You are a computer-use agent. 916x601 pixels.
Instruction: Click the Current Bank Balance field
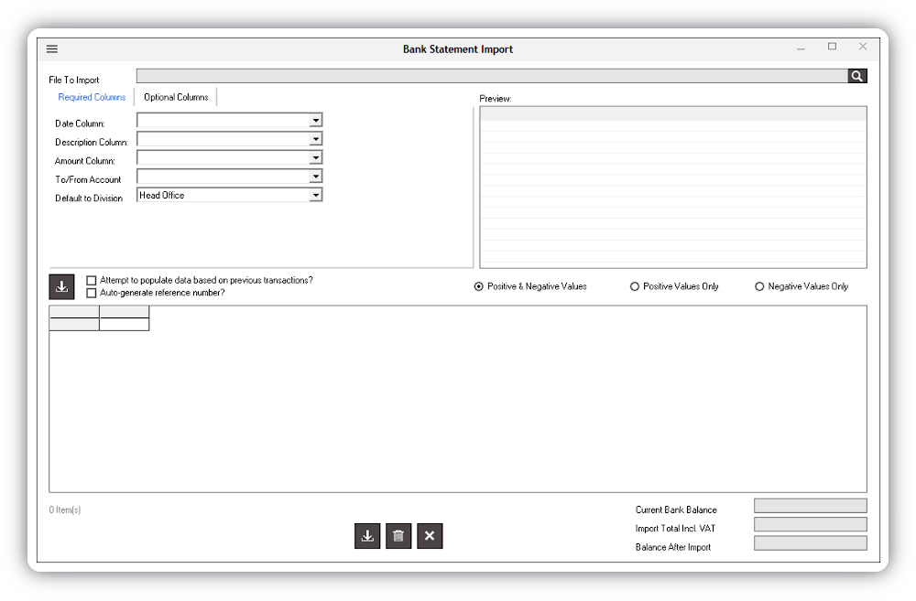click(x=811, y=505)
